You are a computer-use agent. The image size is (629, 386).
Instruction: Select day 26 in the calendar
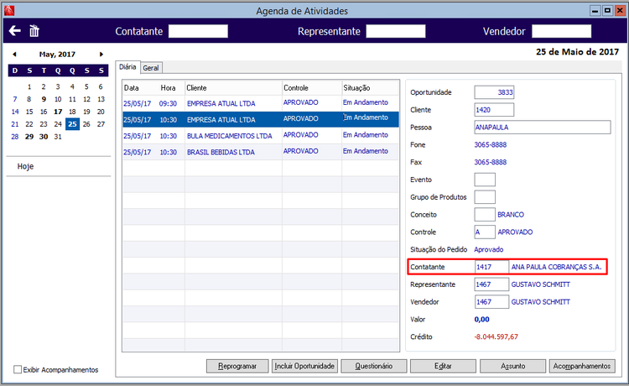(x=86, y=124)
